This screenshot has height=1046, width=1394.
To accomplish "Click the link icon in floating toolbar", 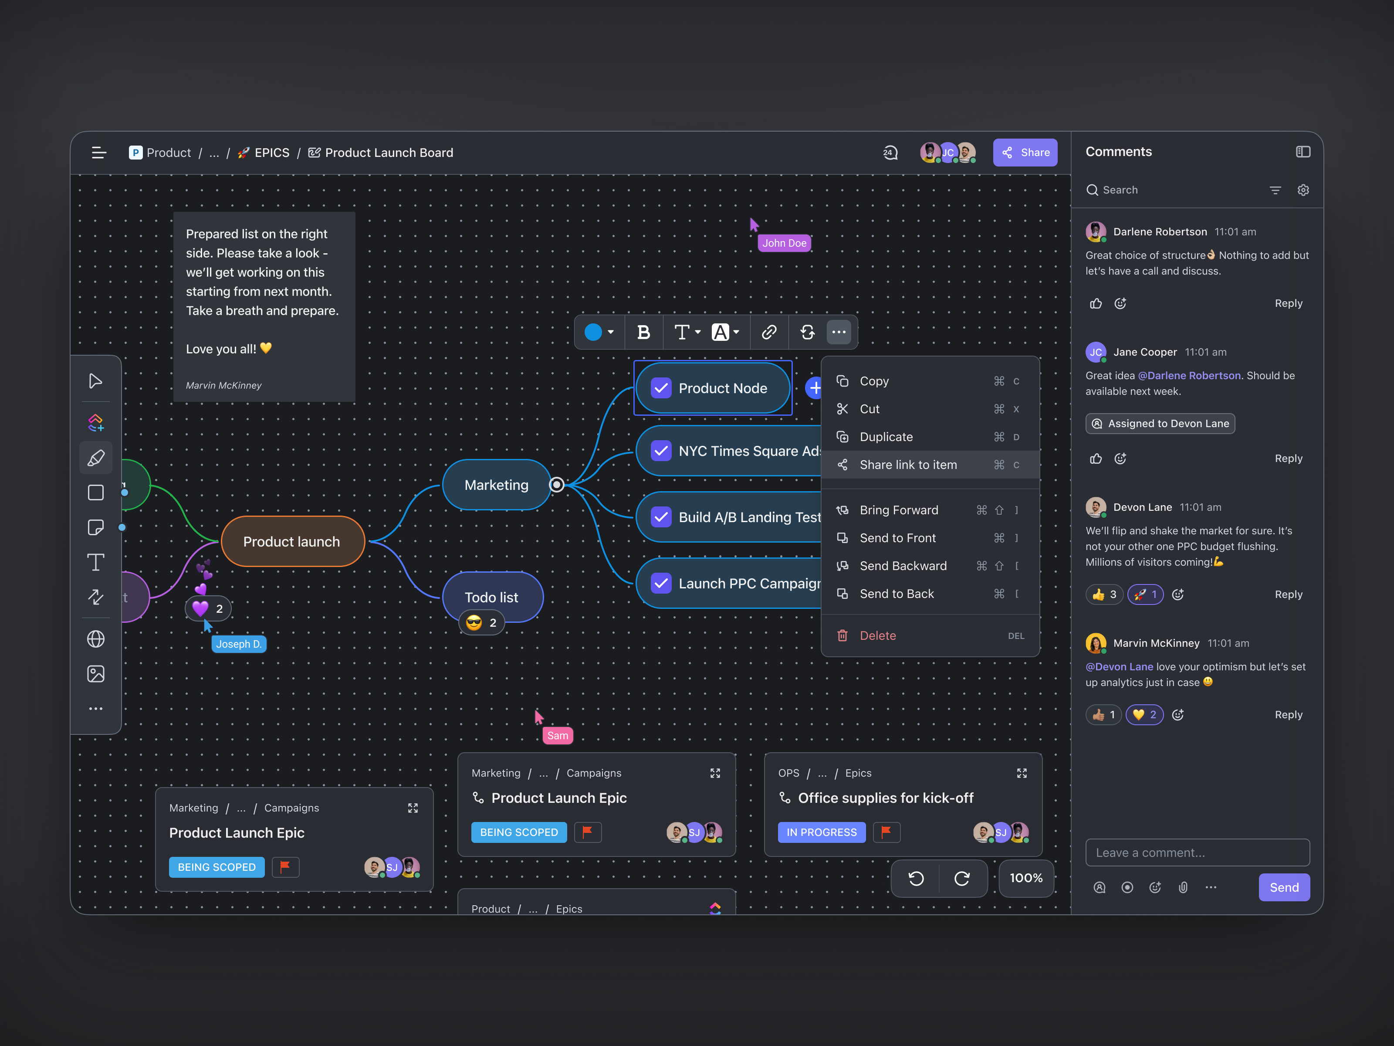I will [x=769, y=332].
